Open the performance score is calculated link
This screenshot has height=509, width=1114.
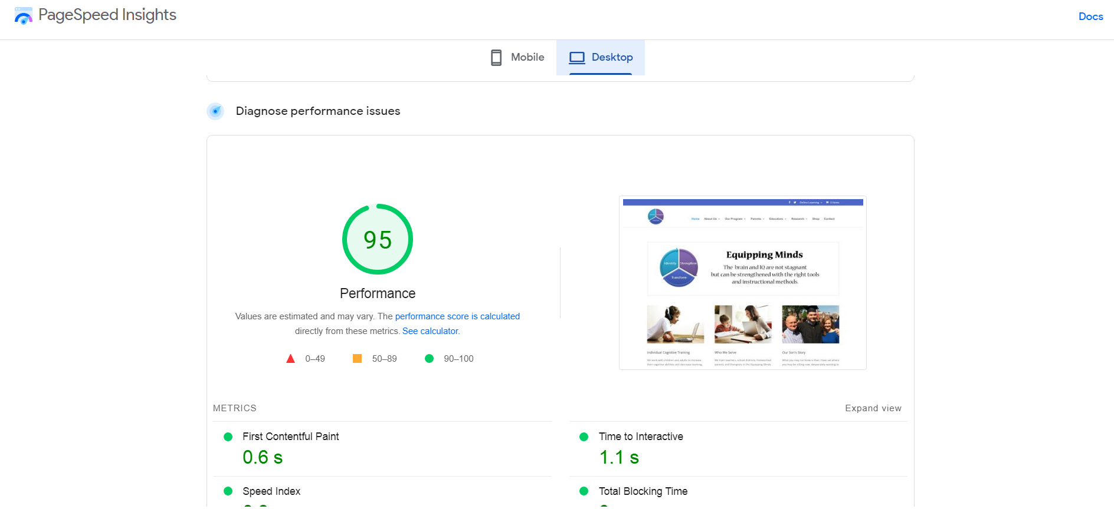(457, 316)
